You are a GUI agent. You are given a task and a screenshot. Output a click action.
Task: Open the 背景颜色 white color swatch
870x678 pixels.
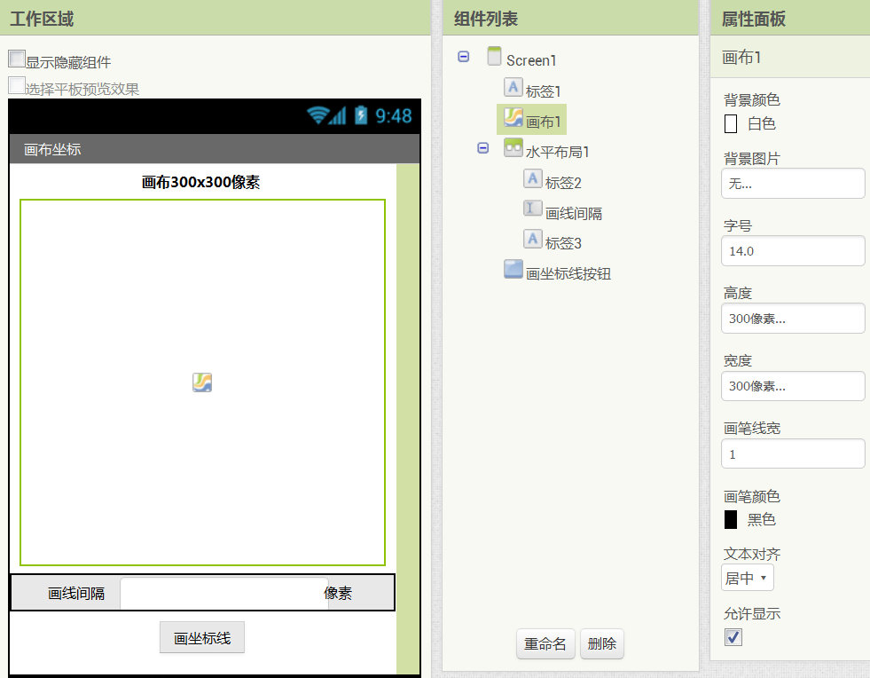731,124
